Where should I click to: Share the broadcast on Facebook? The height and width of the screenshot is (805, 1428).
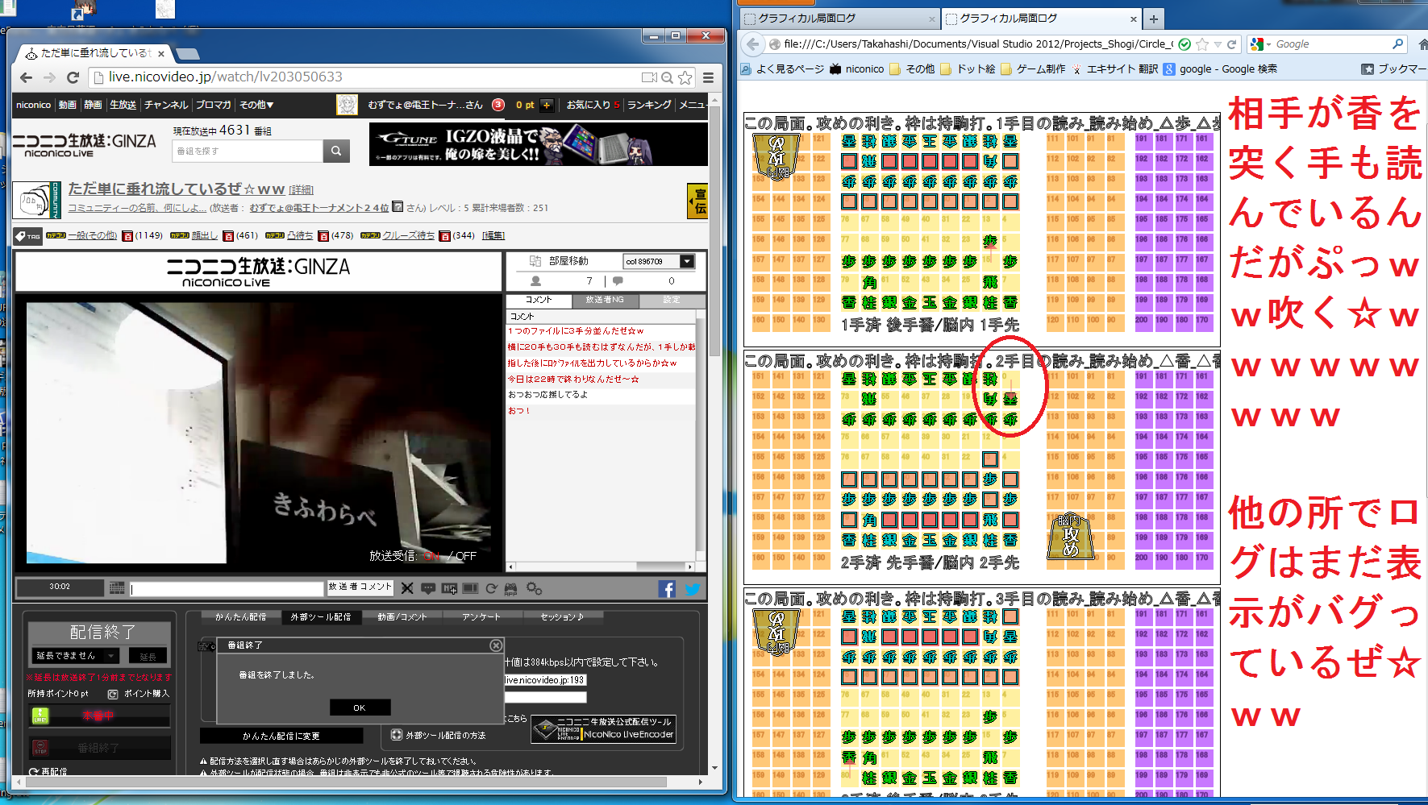click(667, 589)
